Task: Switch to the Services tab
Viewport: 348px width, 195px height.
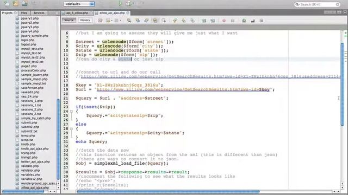Action: [x=39, y=13]
